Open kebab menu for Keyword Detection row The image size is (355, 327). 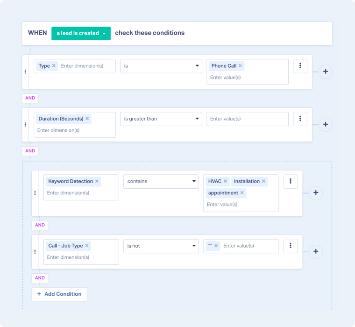tap(291, 181)
